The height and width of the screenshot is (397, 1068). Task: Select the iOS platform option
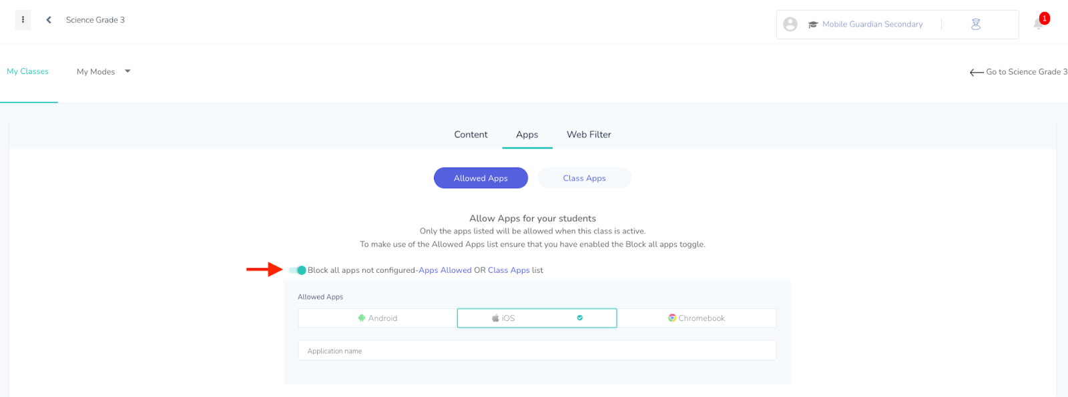point(537,318)
